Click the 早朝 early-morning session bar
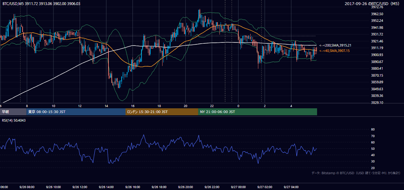This screenshot has width=404, height=190. [x=13, y=112]
